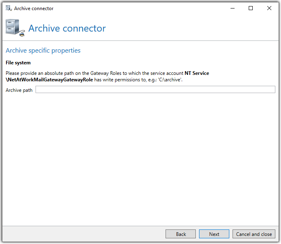Close the window with the X icon
Screen dimensions: 281x244
(x=269, y=8)
